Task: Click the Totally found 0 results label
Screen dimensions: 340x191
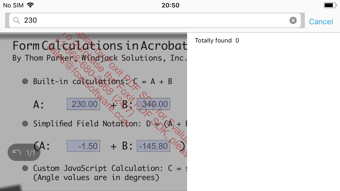Action: 216,40
